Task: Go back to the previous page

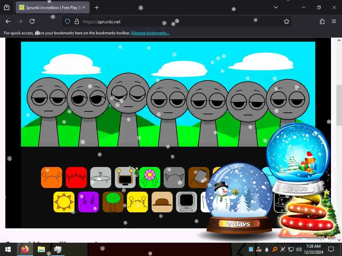Action: (x=8, y=21)
